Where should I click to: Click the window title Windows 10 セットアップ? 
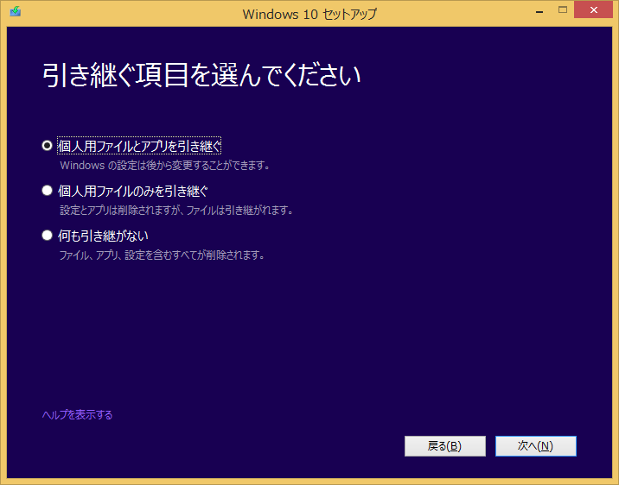(309, 14)
